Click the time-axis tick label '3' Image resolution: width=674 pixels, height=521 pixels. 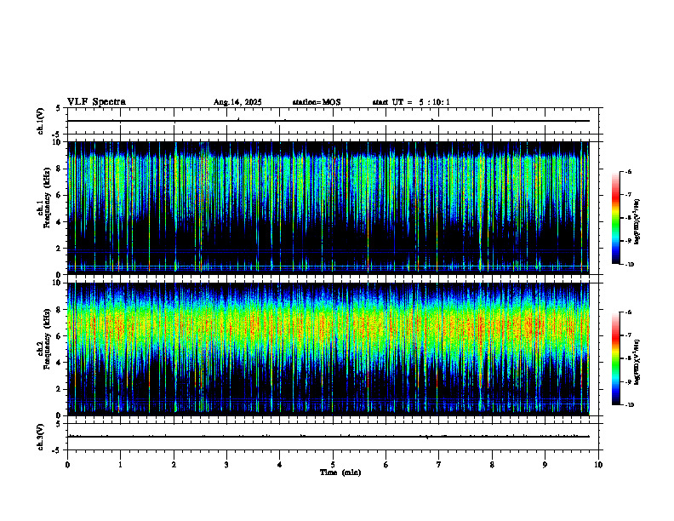click(226, 465)
